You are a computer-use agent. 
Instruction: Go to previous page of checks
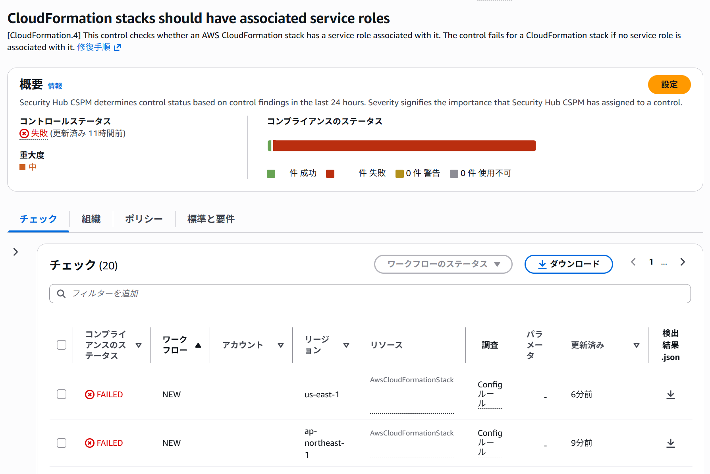pos(633,262)
